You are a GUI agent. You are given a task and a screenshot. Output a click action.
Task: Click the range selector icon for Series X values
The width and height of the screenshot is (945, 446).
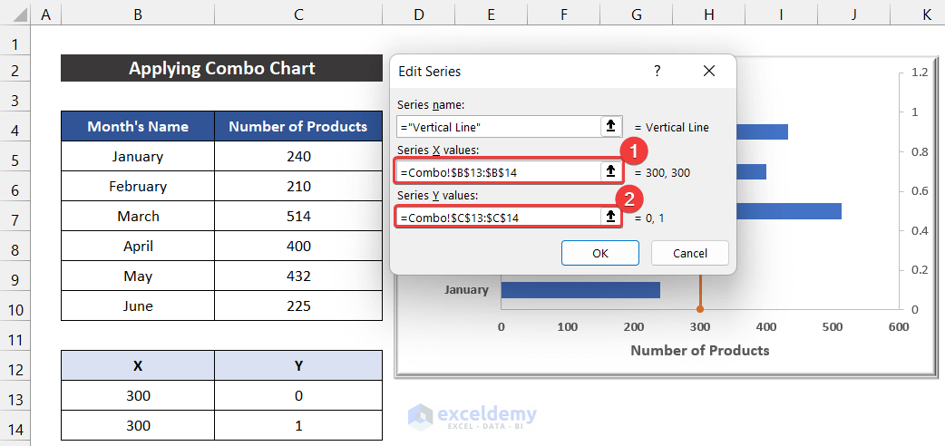[x=610, y=171]
